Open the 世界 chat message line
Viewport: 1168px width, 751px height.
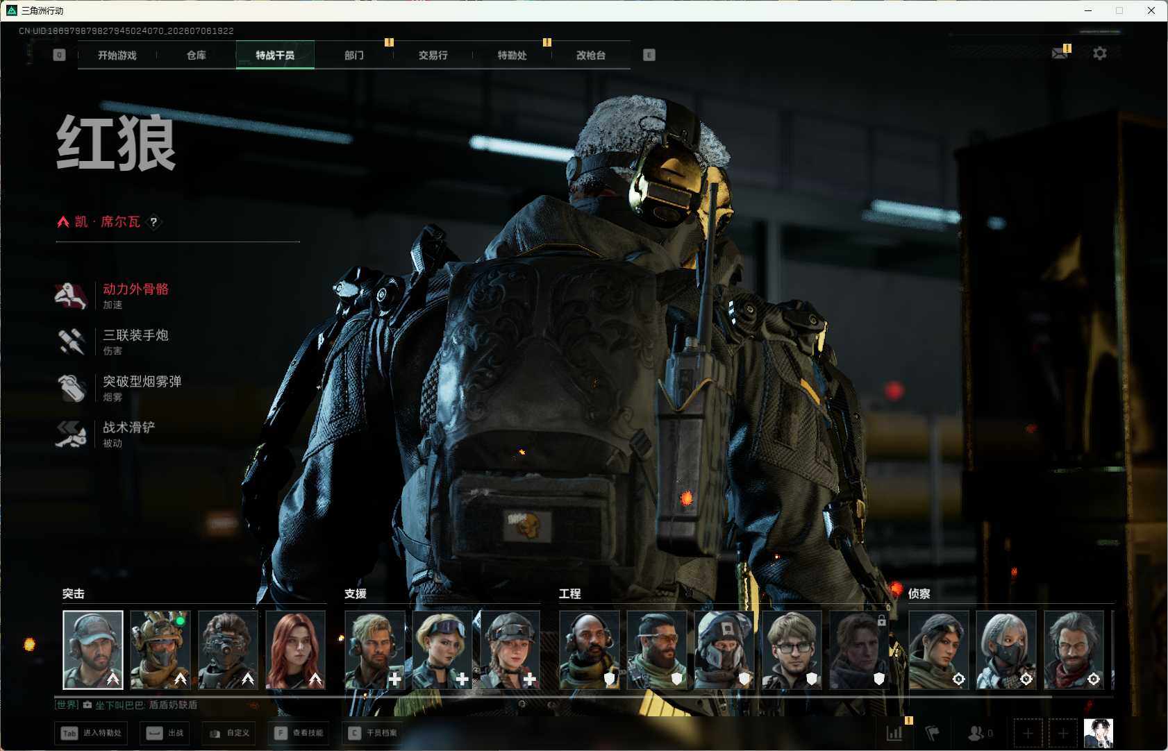tap(126, 704)
